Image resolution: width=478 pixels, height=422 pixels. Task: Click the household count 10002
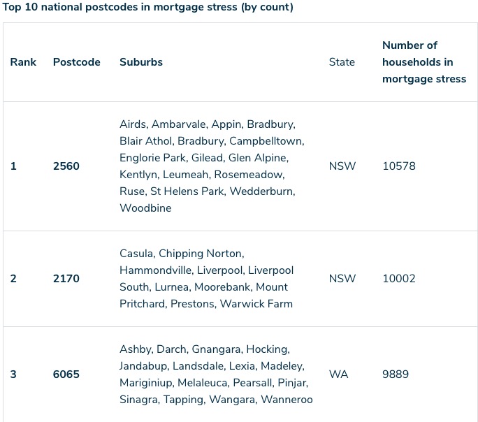tap(399, 279)
